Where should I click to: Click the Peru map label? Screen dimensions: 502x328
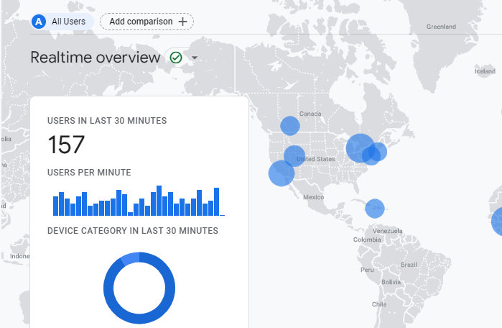pos(367,270)
